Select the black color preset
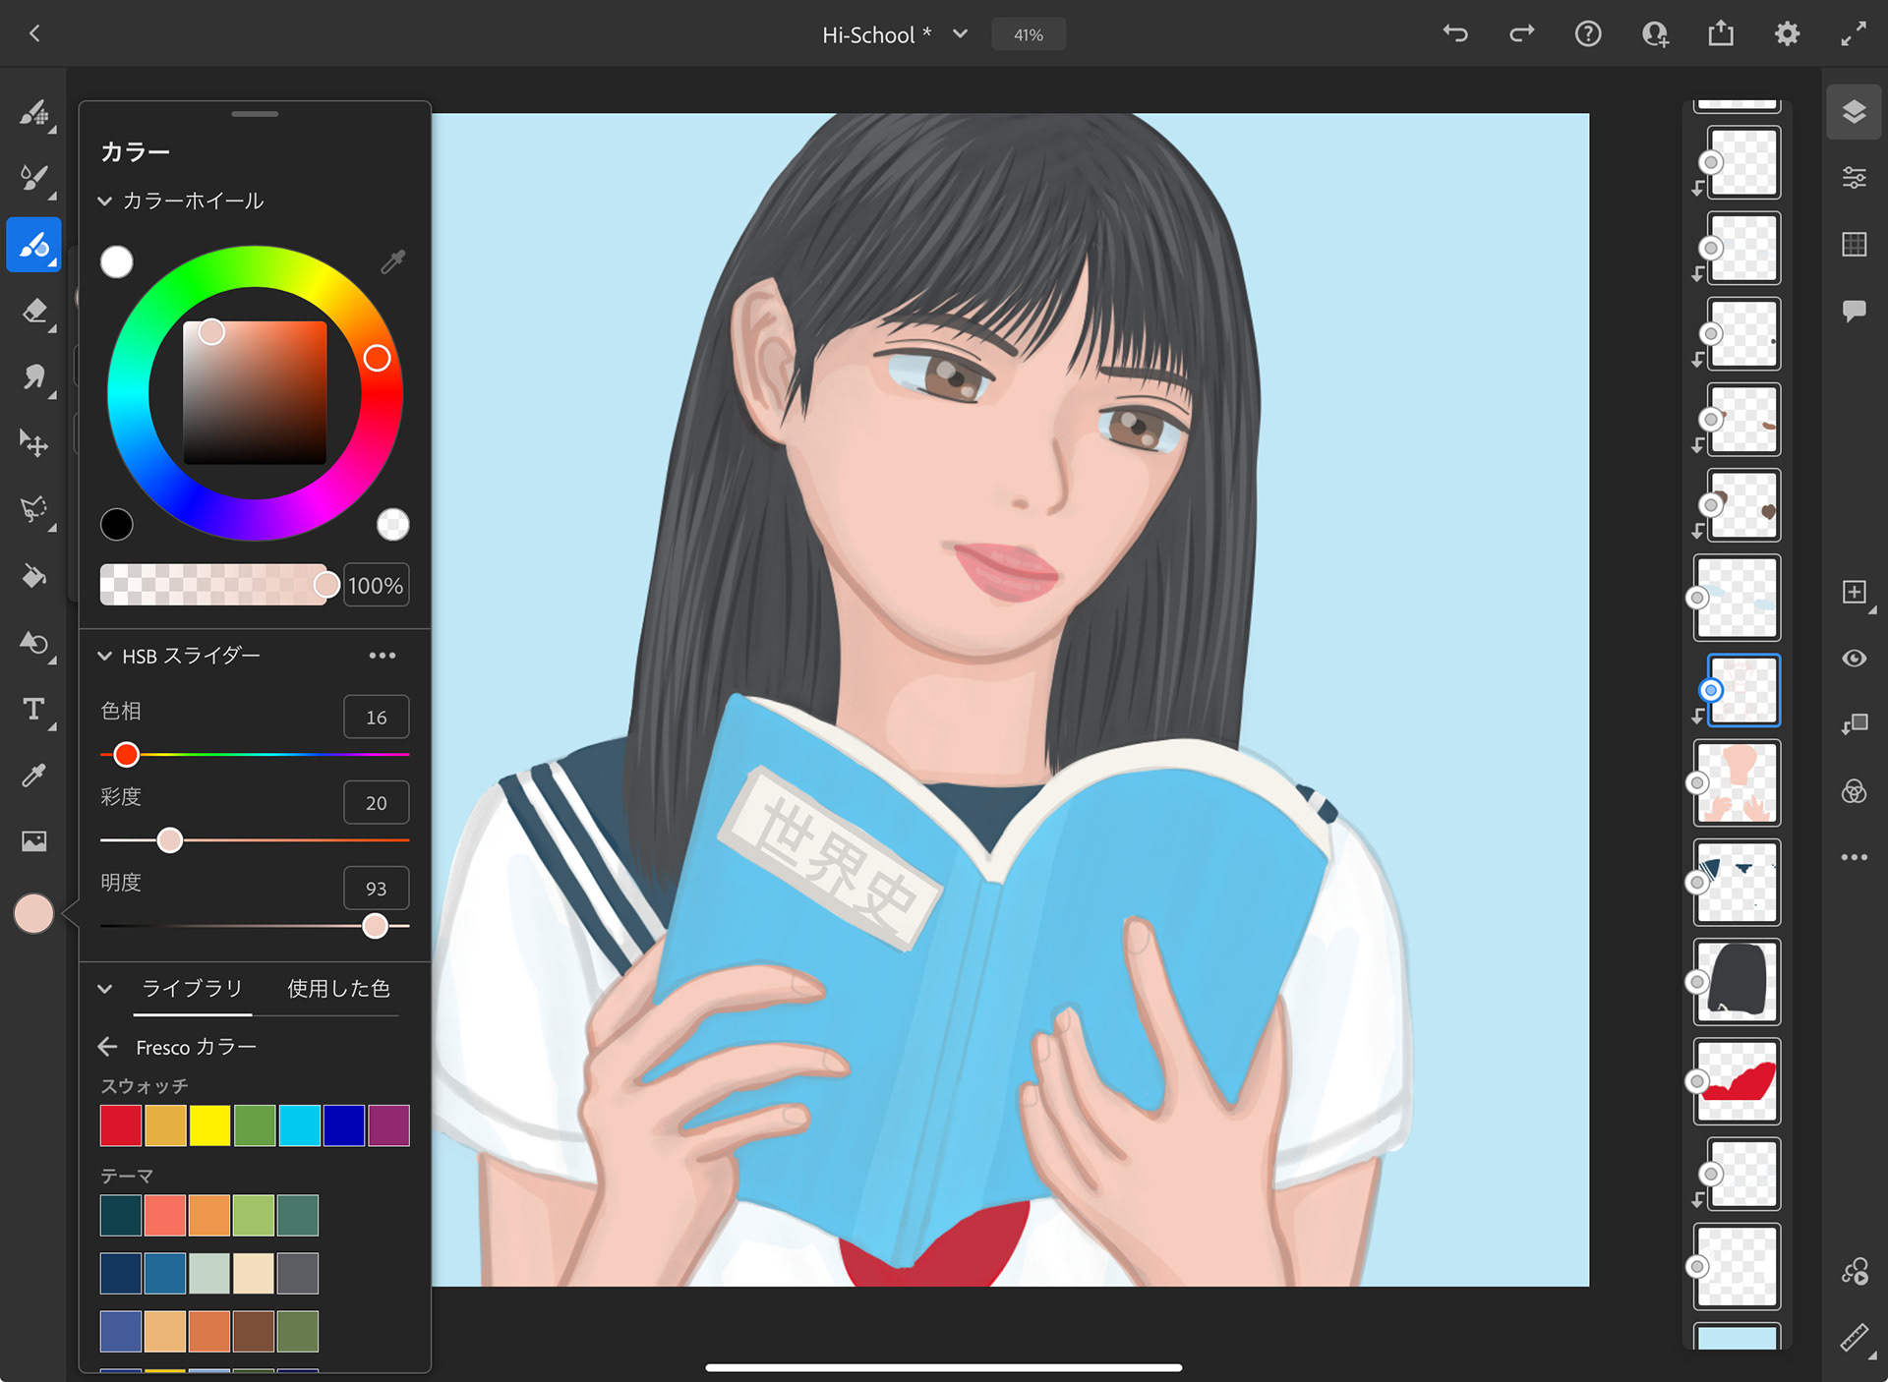 click(x=117, y=525)
